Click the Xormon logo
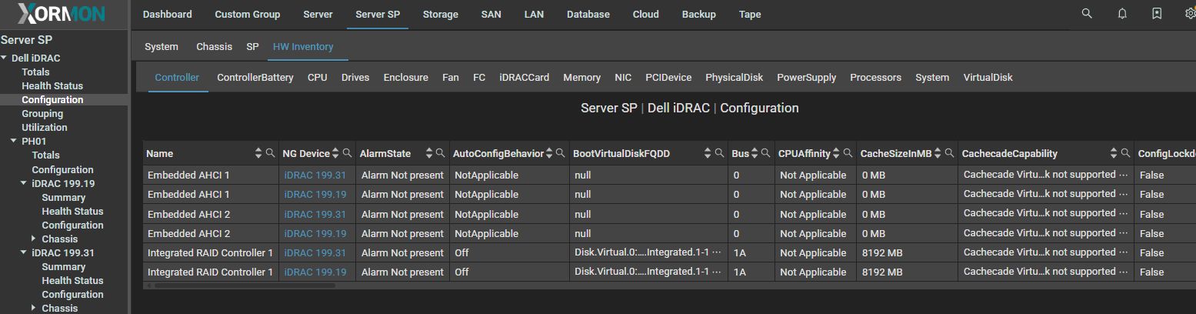Image resolution: width=1196 pixels, height=314 pixels. [x=61, y=14]
